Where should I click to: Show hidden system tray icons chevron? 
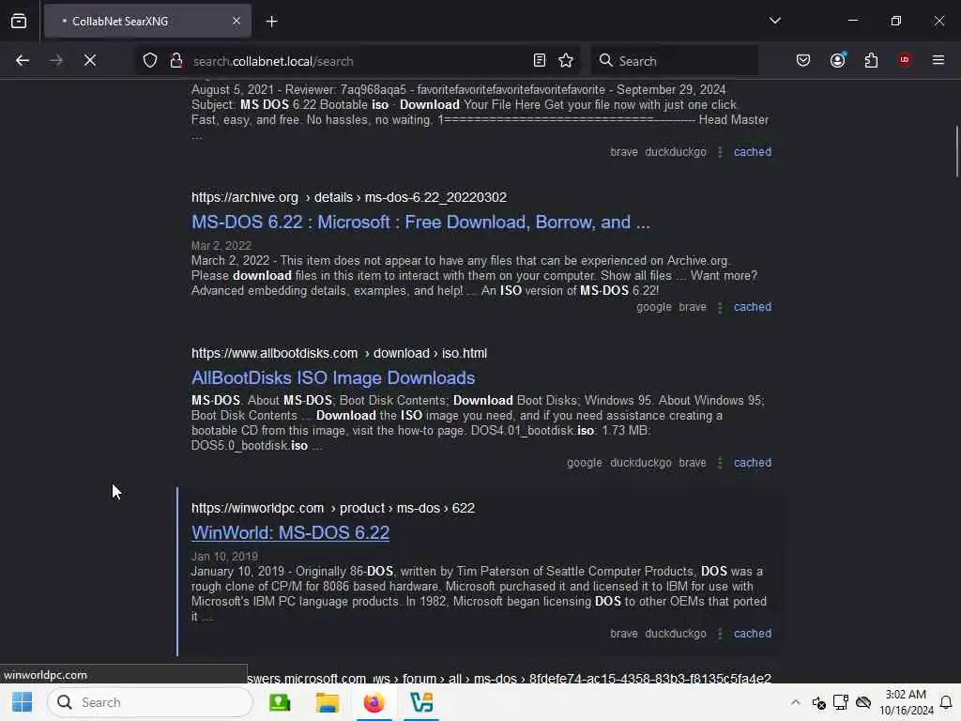pos(796,702)
